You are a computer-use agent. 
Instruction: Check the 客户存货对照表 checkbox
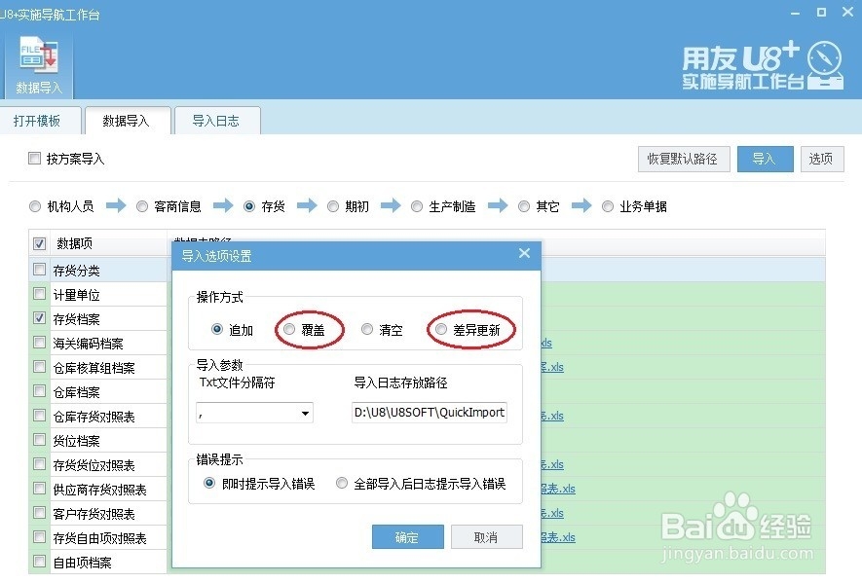click(40, 513)
